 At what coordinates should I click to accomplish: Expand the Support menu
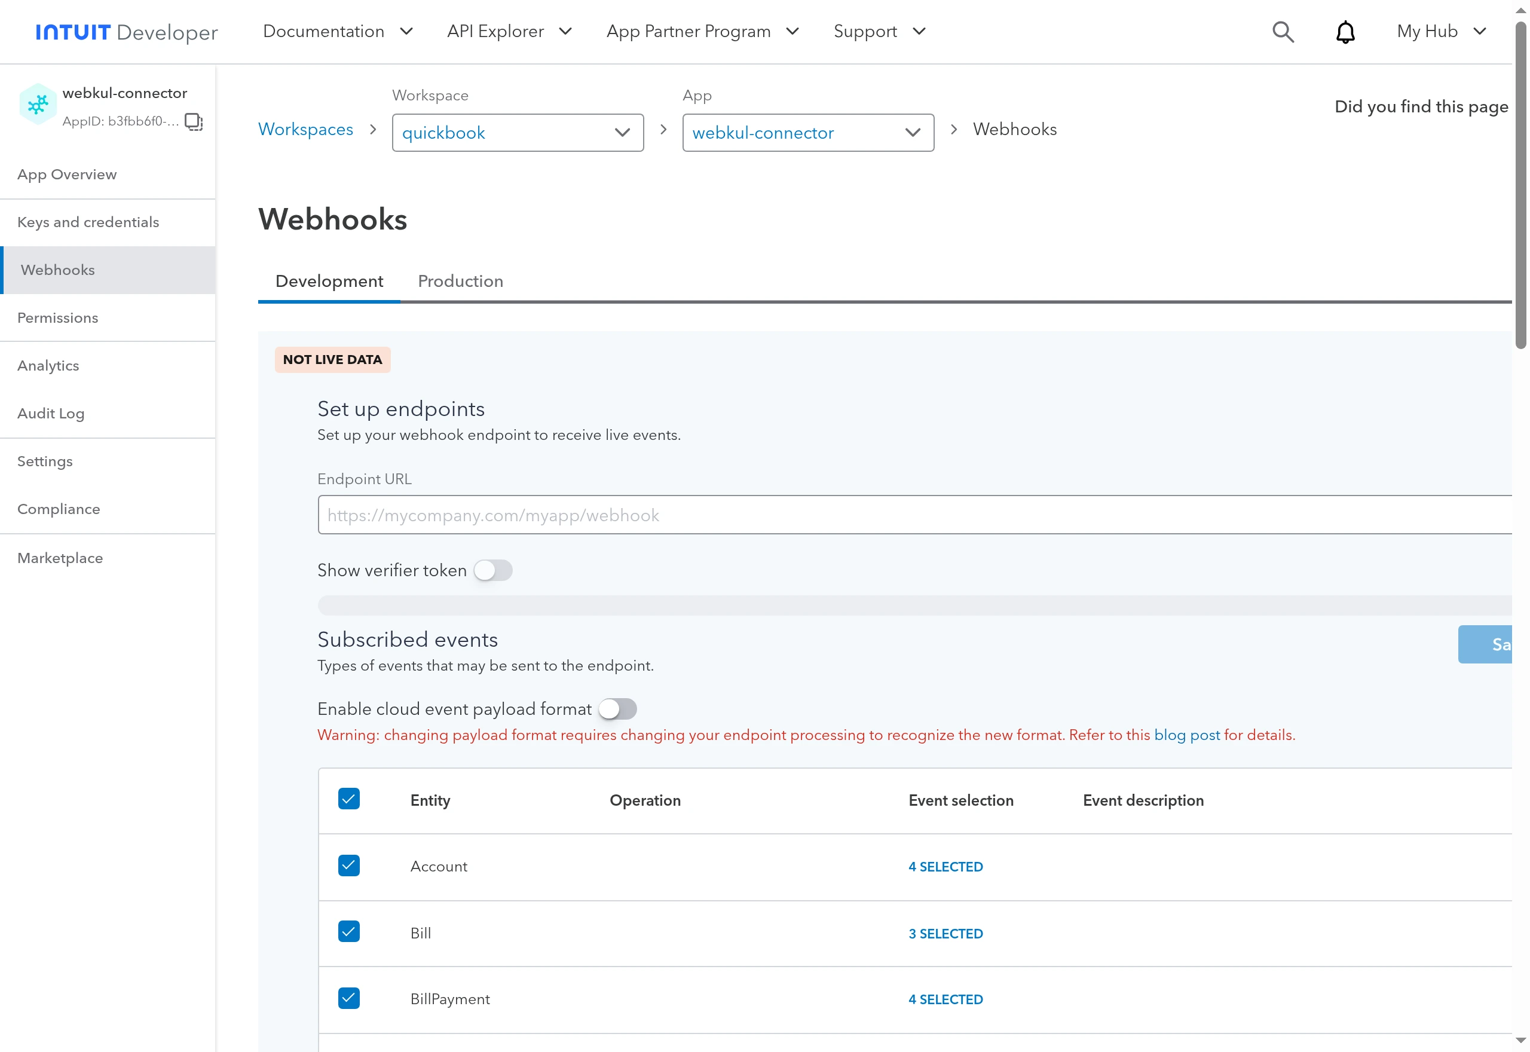click(880, 31)
